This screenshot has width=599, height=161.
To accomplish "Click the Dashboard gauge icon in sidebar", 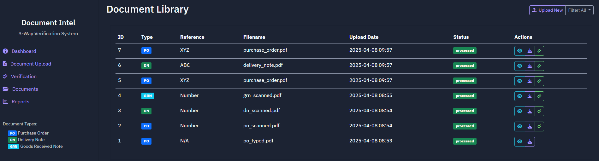I will [5, 51].
